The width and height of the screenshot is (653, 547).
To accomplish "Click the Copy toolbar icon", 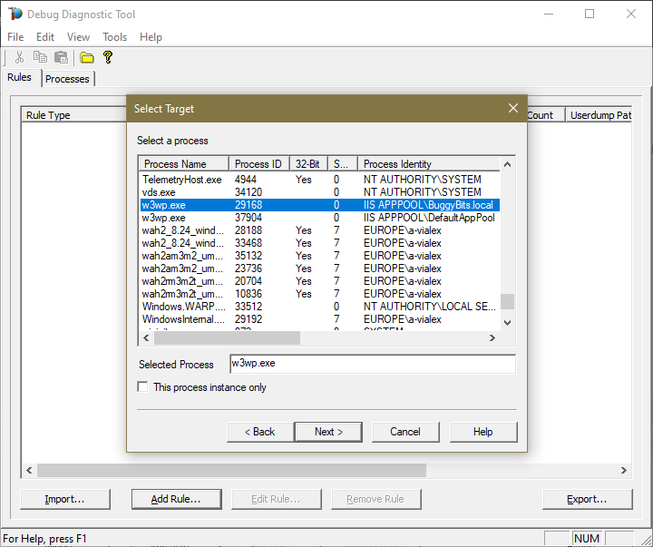I will (41, 57).
